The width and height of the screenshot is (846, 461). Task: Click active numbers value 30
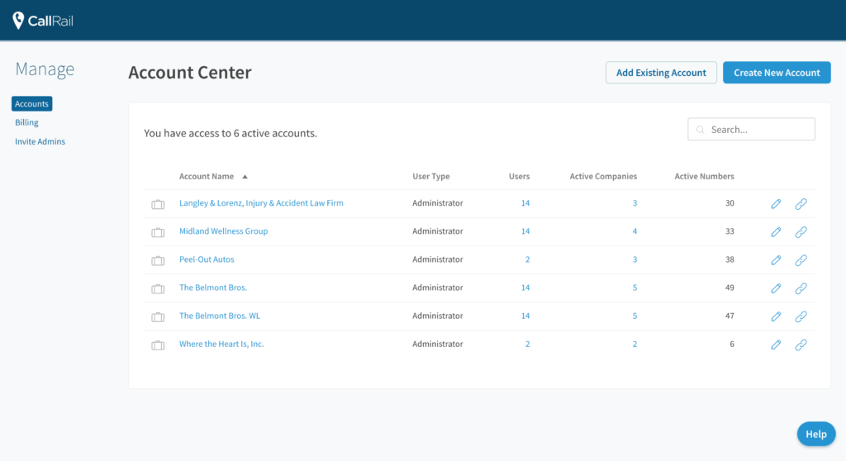click(730, 203)
